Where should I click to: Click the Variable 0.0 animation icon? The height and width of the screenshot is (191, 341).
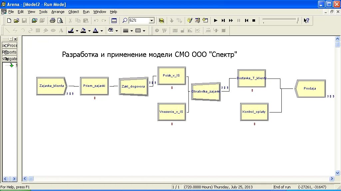pyautogui.click(x=175, y=31)
